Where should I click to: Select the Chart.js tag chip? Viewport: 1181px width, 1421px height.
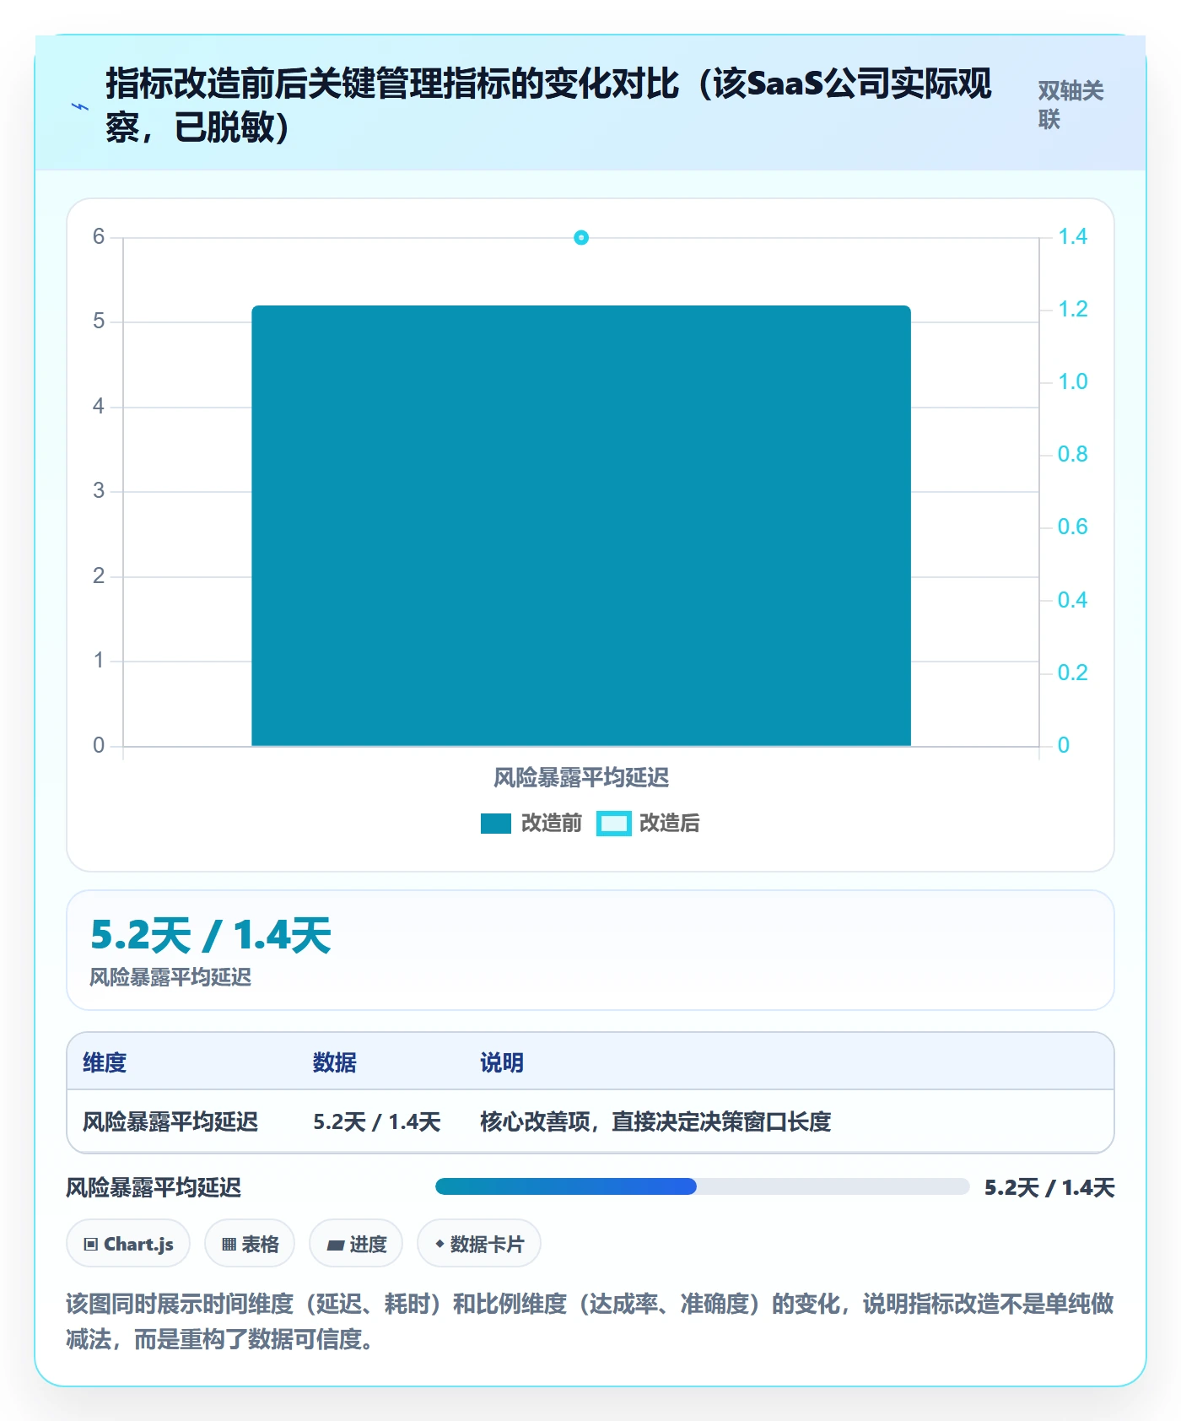pyautogui.click(x=128, y=1244)
